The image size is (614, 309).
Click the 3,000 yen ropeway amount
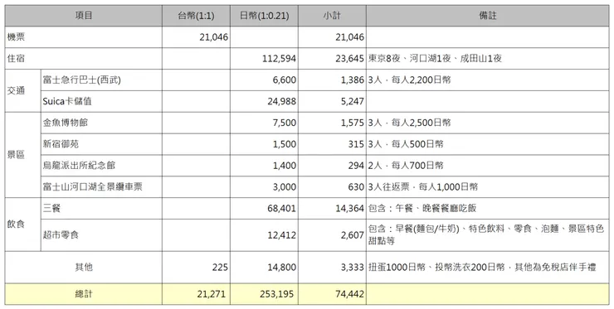pyautogui.click(x=264, y=187)
